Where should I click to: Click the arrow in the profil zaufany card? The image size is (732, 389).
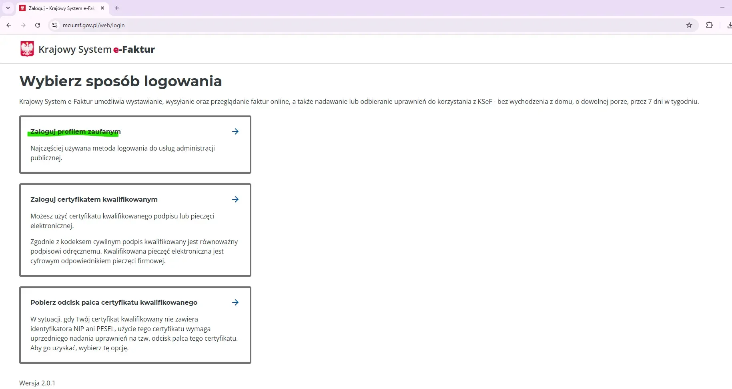pos(235,131)
